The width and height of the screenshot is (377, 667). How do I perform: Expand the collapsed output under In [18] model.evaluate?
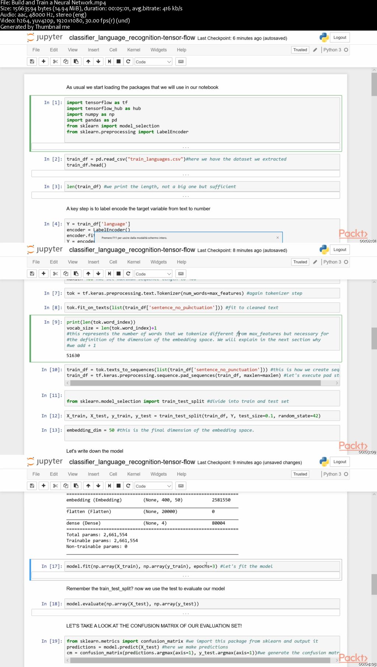click(x=186, y=613)
